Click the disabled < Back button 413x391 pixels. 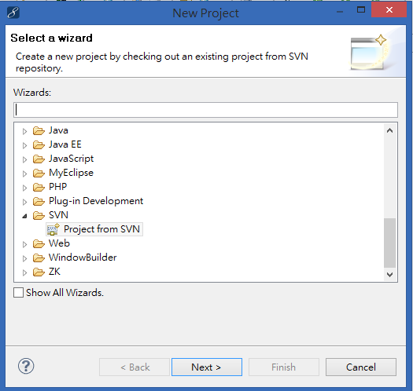tap(135, 367)
